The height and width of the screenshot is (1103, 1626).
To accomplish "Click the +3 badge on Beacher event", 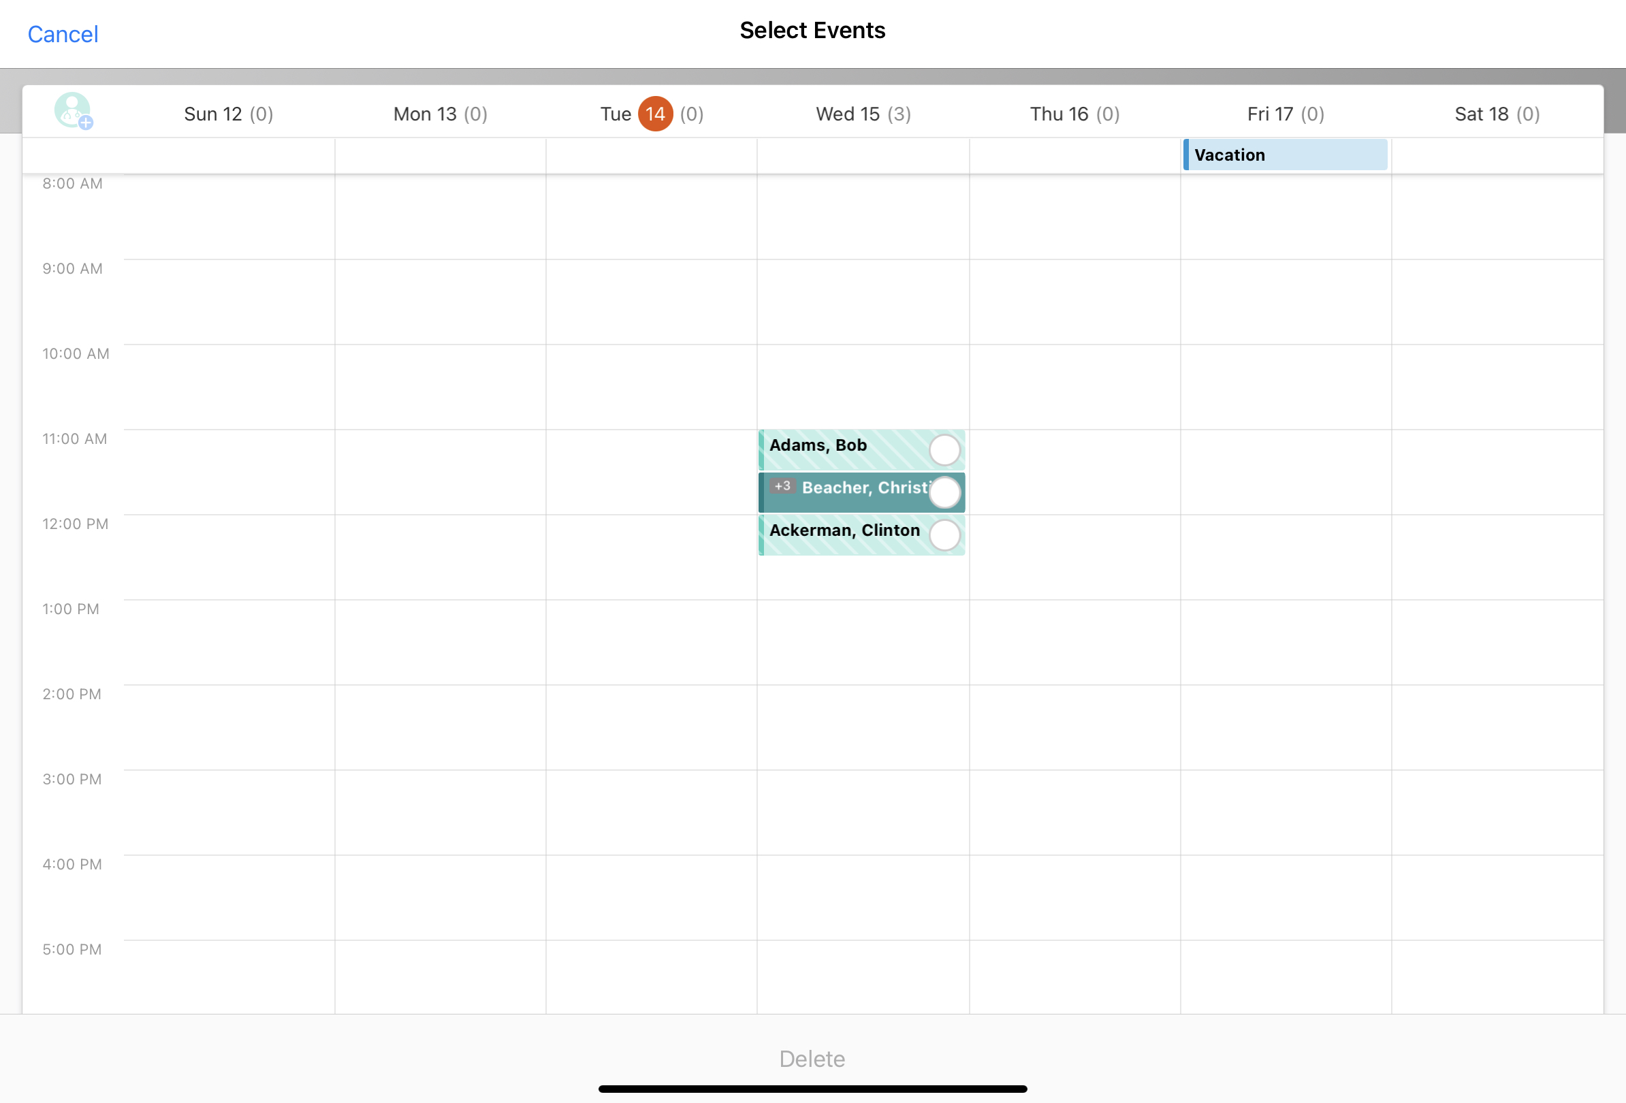I will 782,486.
